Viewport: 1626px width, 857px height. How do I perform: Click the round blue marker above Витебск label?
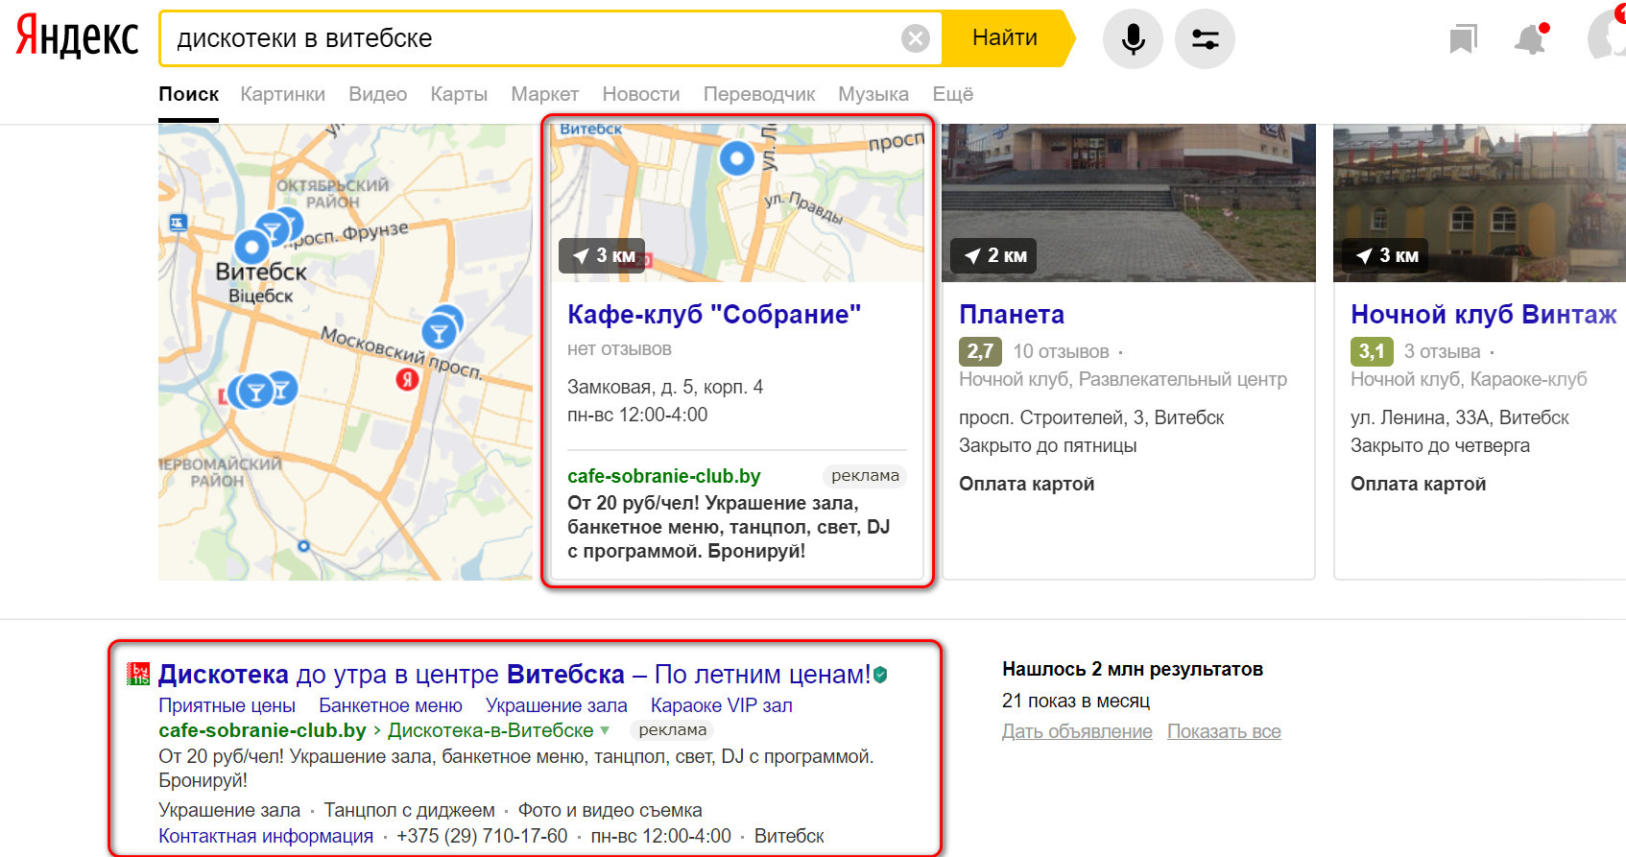(x=251, y=248)
